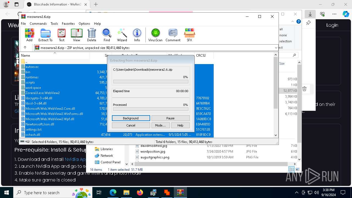Select augustgraphics.png in Explorer window
Viewport: 352px width, 198px height.
click(x=155, y=157)
